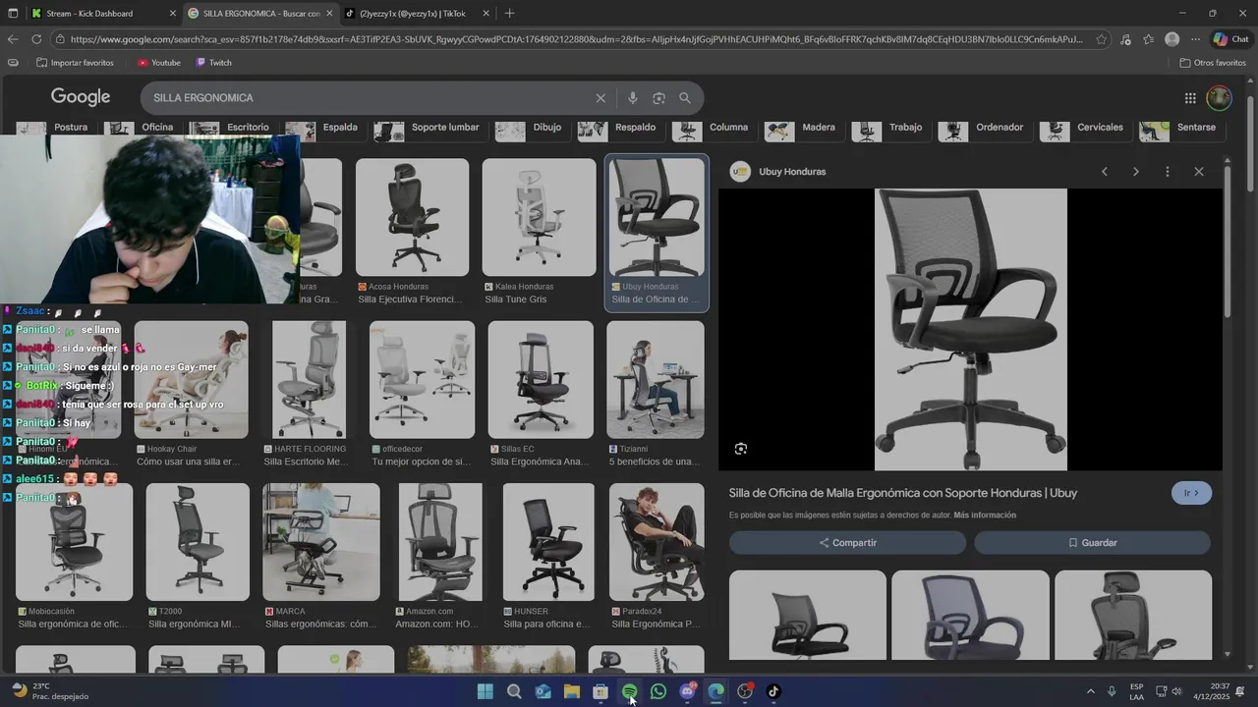Open the HUNSER Silla para oficina thumbnail
This screenshot has width=1258, height=707.
click(x=548, y=541)
